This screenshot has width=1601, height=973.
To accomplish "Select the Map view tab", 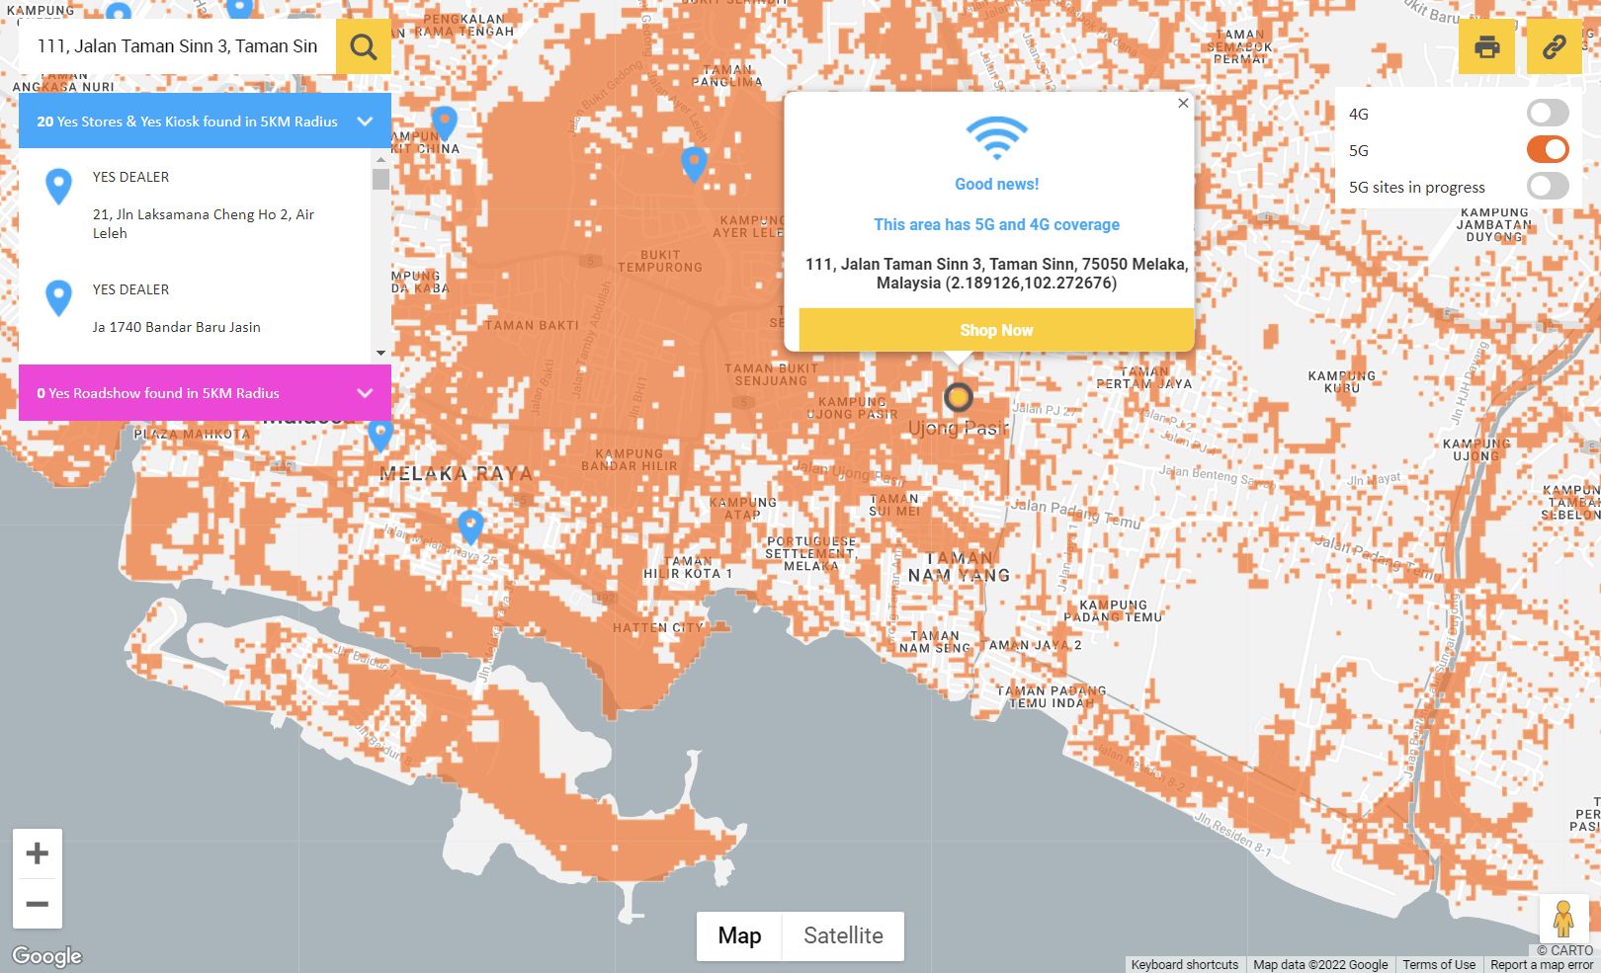I will (738, 934).
